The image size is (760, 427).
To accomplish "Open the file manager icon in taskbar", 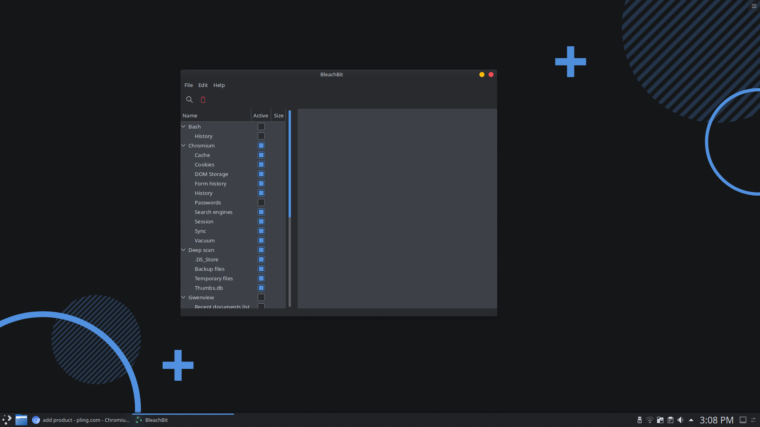I will point(21,420).
